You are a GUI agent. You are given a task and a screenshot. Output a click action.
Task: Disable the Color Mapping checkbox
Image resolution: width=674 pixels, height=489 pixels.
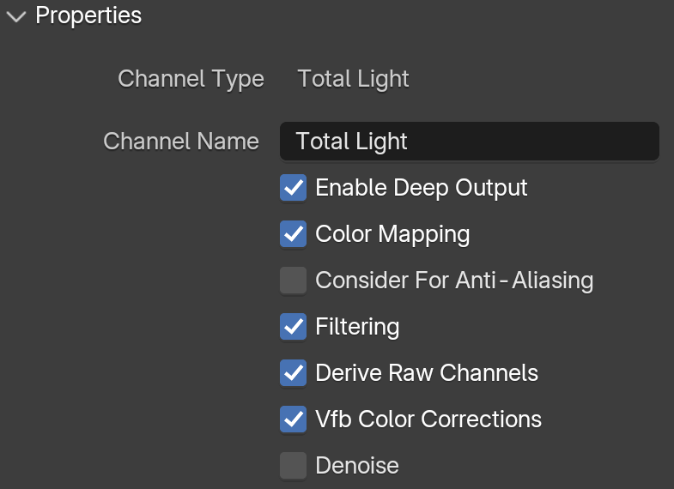click(293, 234)
